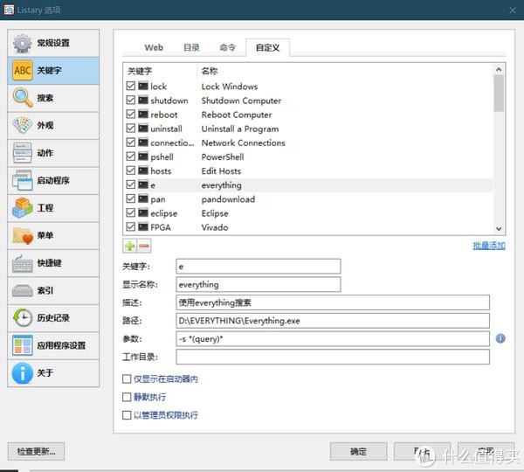The width and height of the screenshot is (524, 472).
Task: Click the command icon of the pshell row
Action: [143, 156]
